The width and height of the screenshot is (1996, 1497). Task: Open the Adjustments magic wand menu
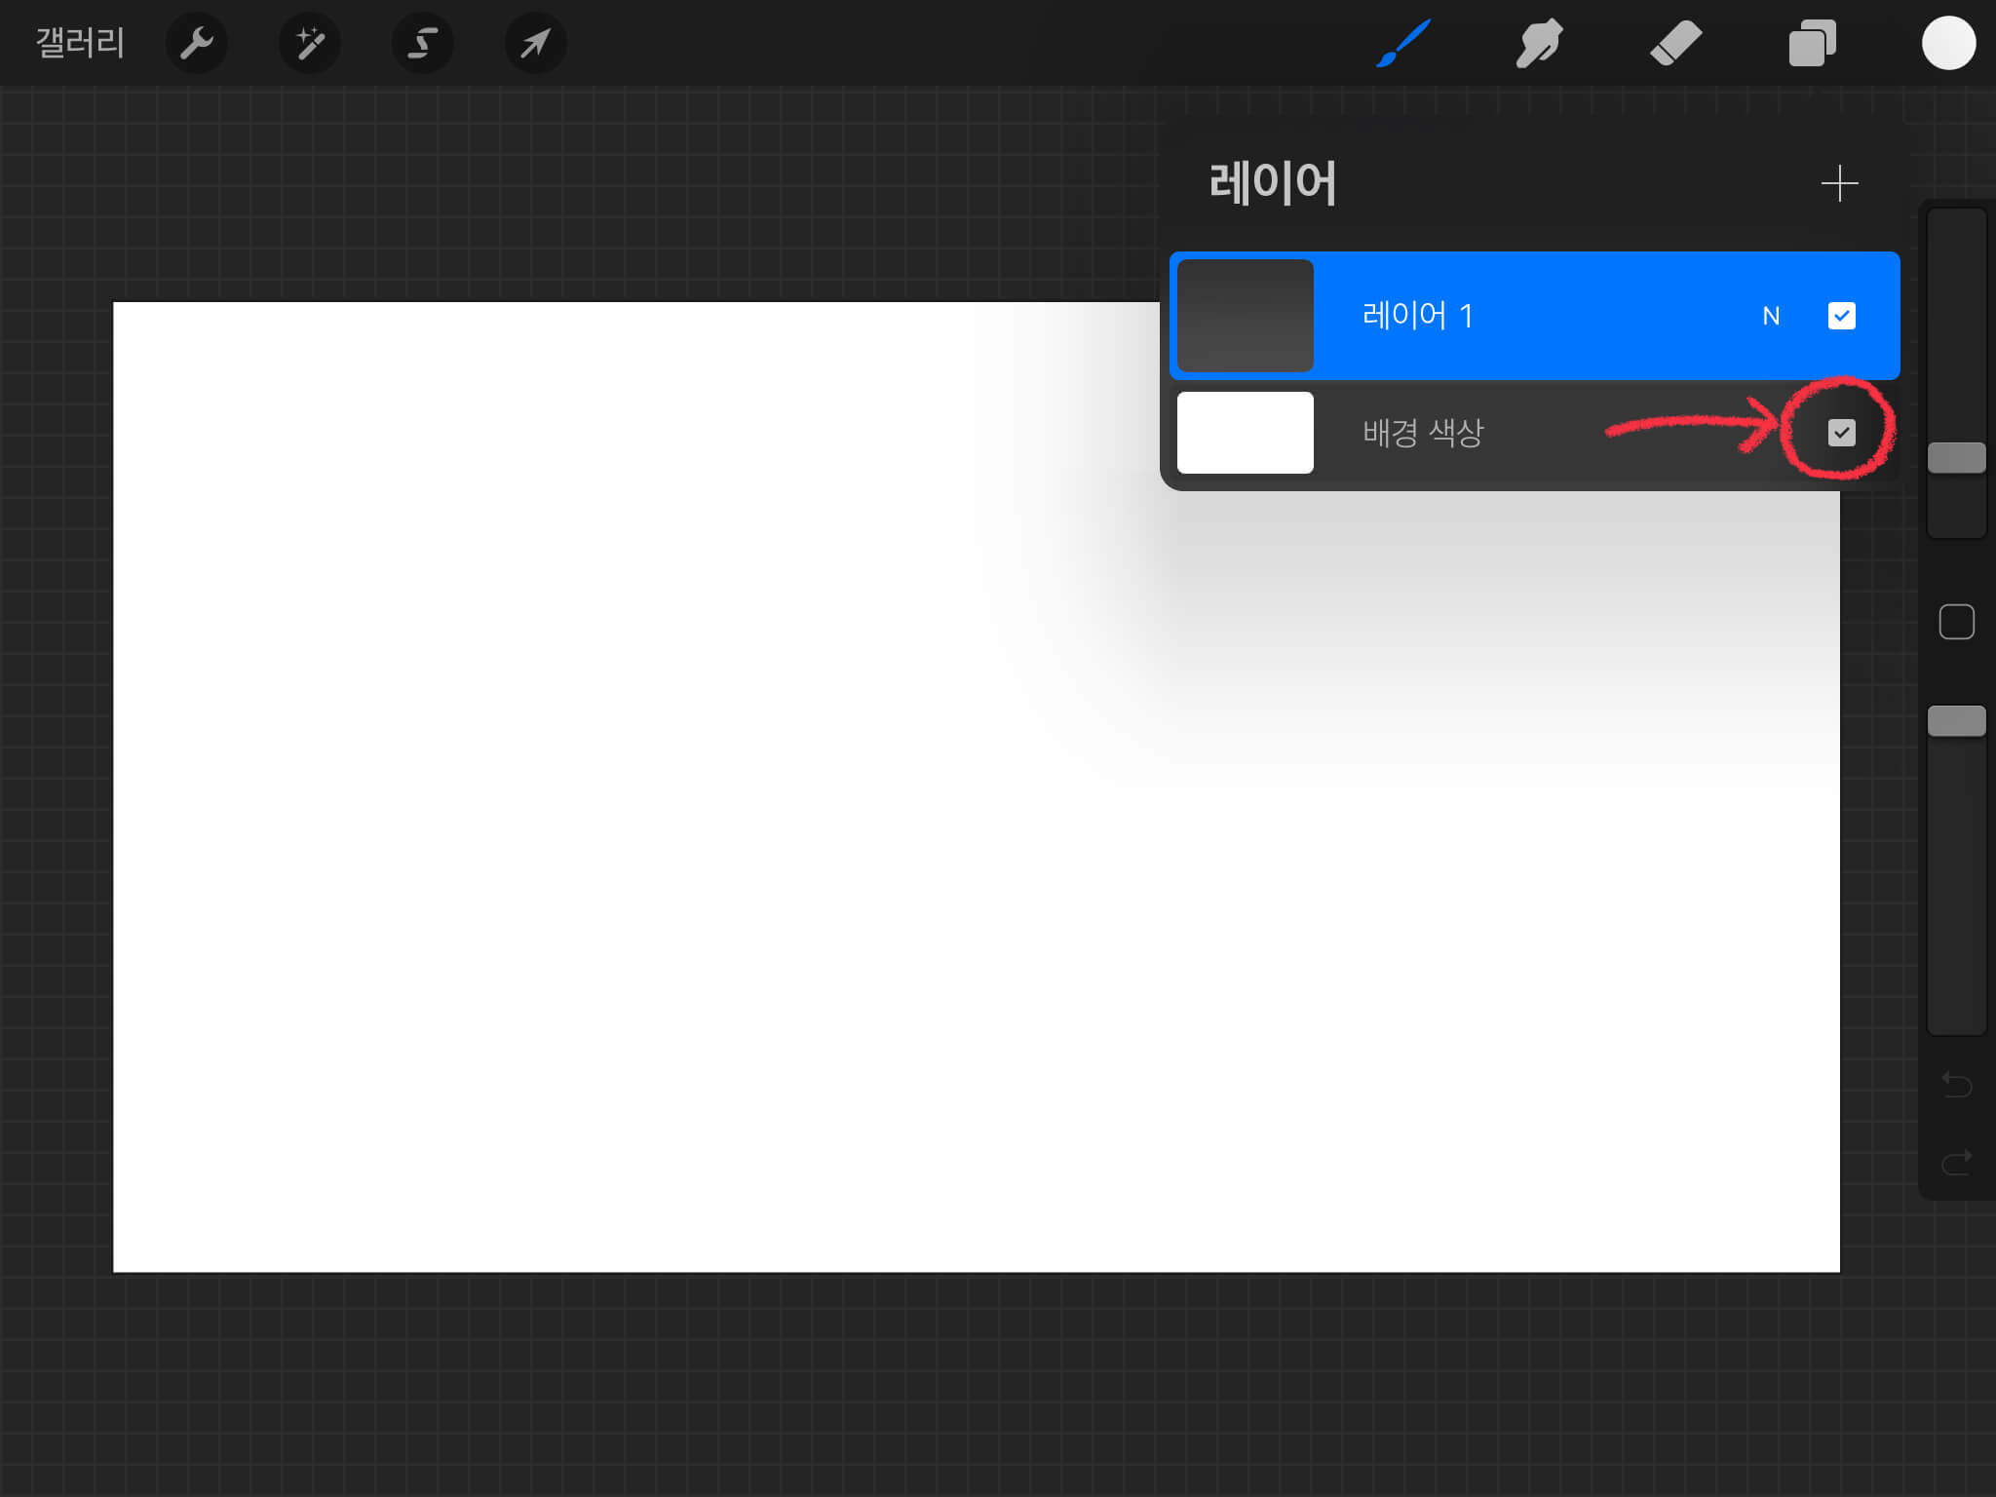310,43
